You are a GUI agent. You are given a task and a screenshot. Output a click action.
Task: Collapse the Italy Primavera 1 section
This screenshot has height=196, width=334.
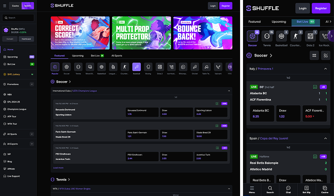[x=325, y=69]
